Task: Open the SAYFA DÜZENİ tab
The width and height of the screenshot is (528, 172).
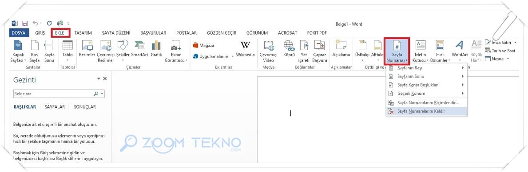Action: pyautogui.click(x=116, y=33)
